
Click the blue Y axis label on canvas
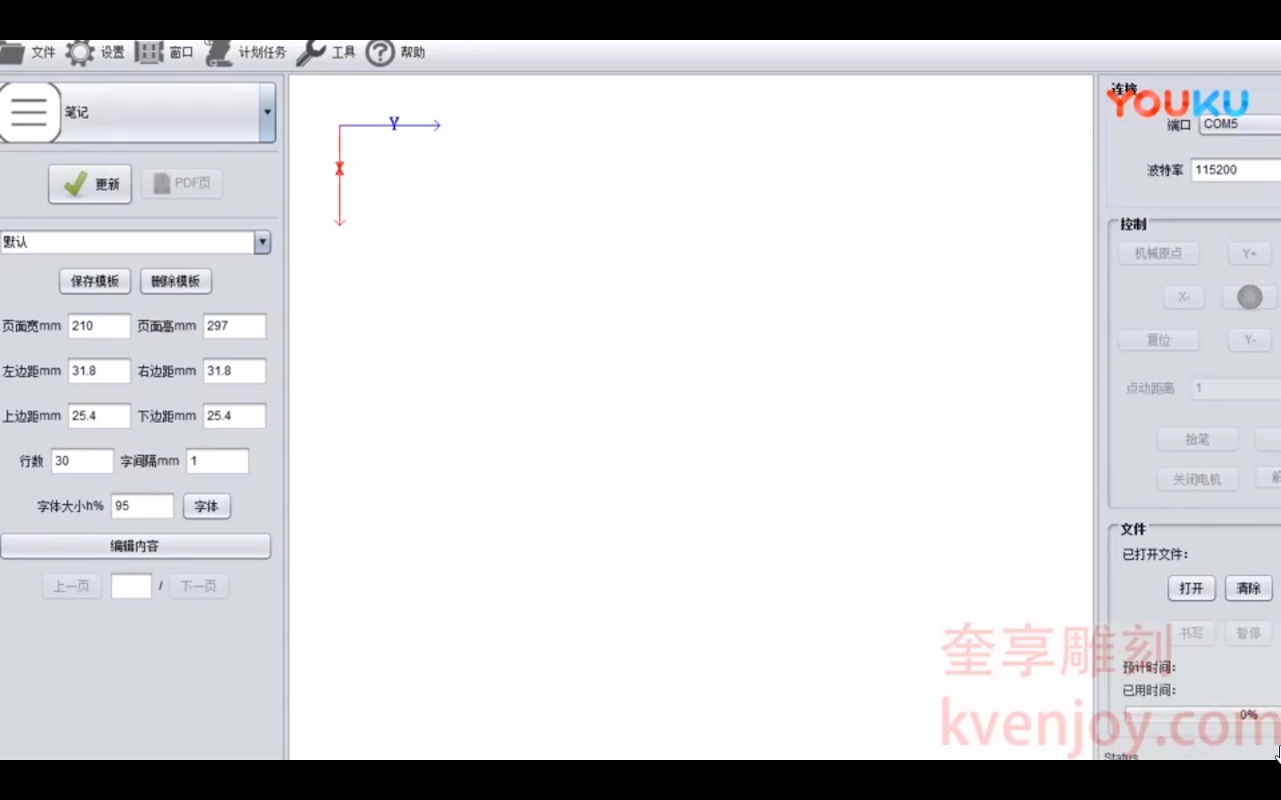click(394, 124)
